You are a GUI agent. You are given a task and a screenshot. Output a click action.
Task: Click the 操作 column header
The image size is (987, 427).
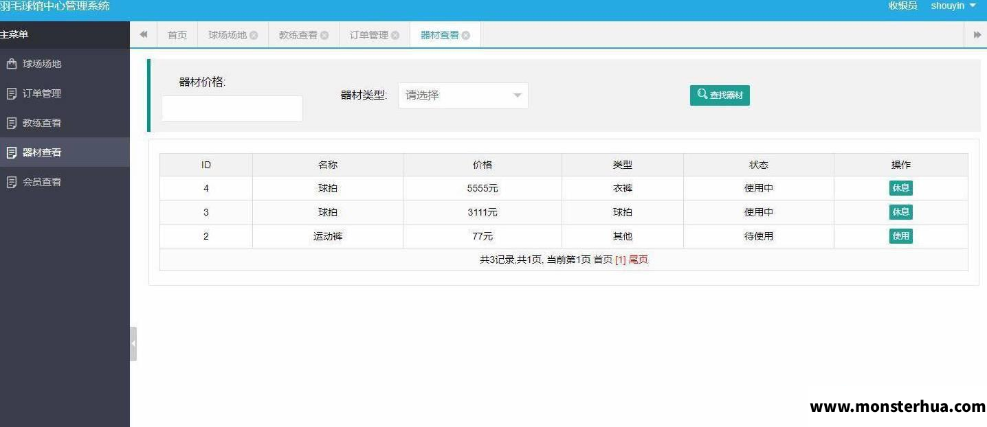click(x=901, y=165)
